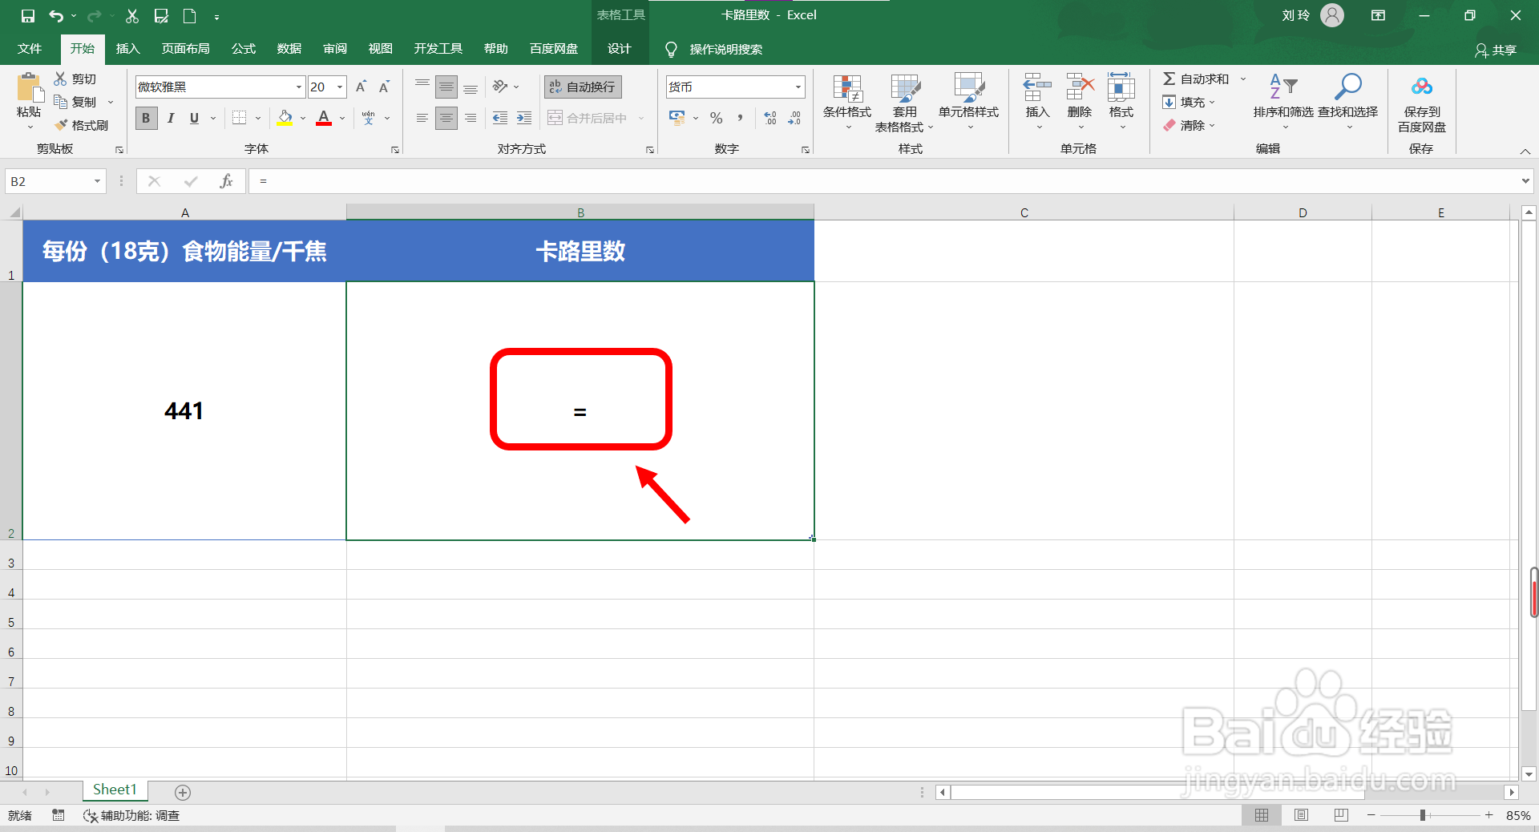Image resolution: width=1539 pixels, height=832 pixels.
Task: Collapse the ribbon with the chevron
Action: point(1525,151)
